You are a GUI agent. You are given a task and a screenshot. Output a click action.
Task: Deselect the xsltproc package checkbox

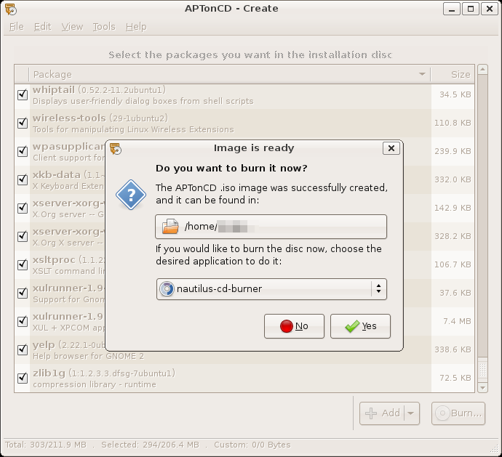23,264
